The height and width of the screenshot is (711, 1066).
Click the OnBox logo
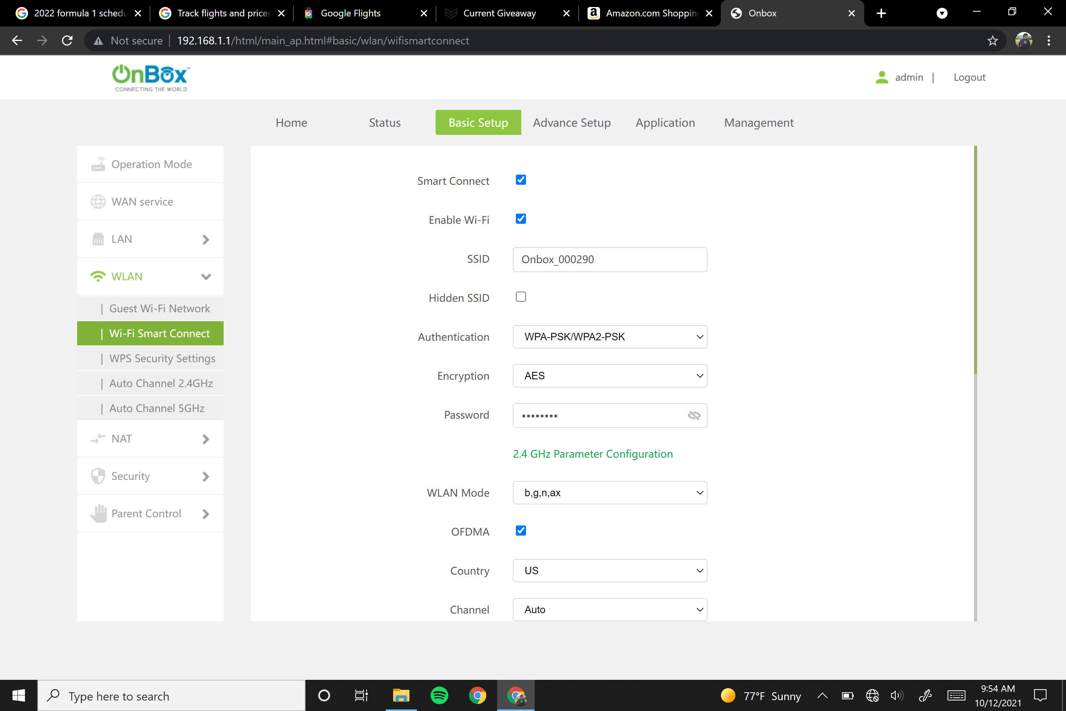click(x=151, y=78)
